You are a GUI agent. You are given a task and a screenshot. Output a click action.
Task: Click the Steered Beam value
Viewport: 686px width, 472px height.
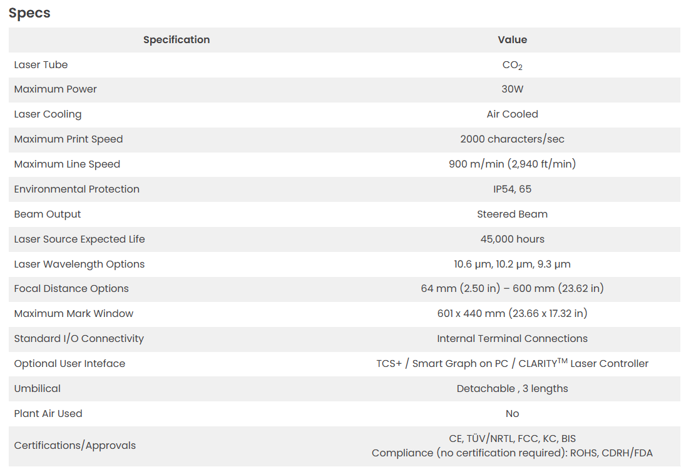coord(512,214)
